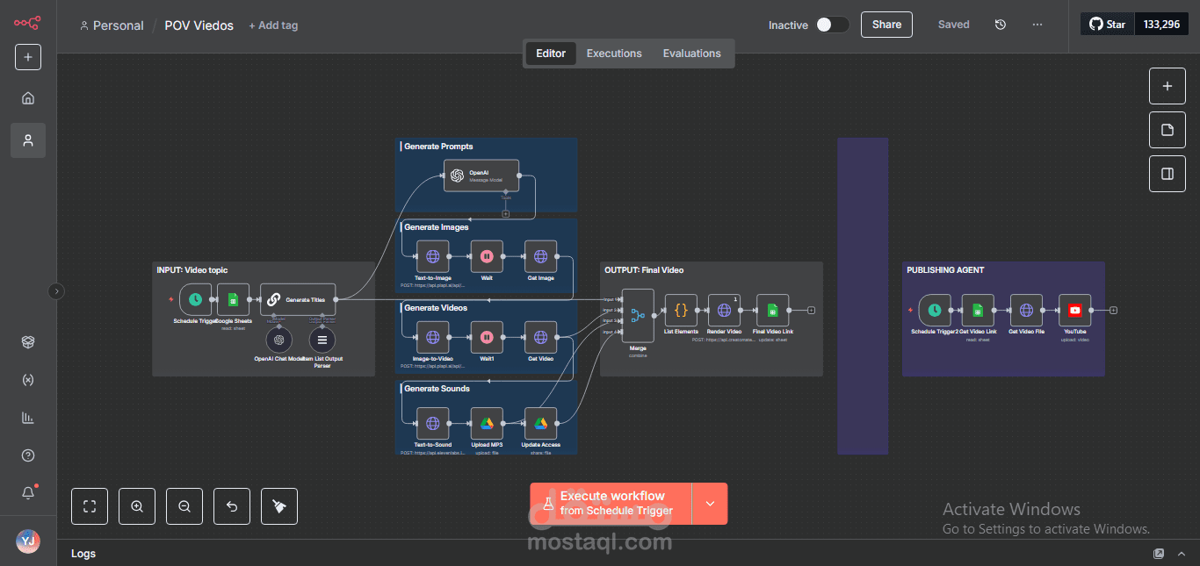Click the plus connector after YouTube node
This screenshot has width=1200, height=566.
pyautogui.click(x=1113, y=310)
